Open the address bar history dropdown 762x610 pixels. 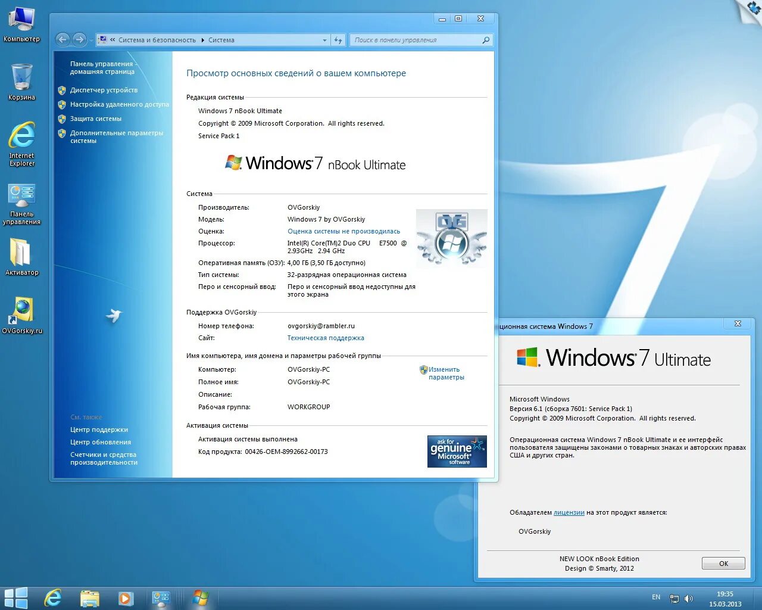324,40
